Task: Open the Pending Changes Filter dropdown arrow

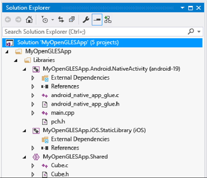Action: (x=53, y=20)
